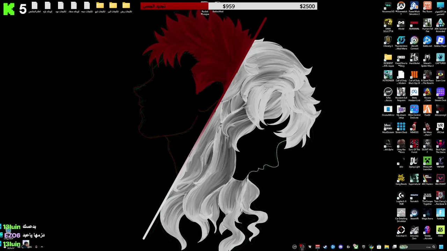Screen dimensions: 447x251
Task: Select Tom Clancy's Rainbow Six icon
Action: [x=440, y=198]
